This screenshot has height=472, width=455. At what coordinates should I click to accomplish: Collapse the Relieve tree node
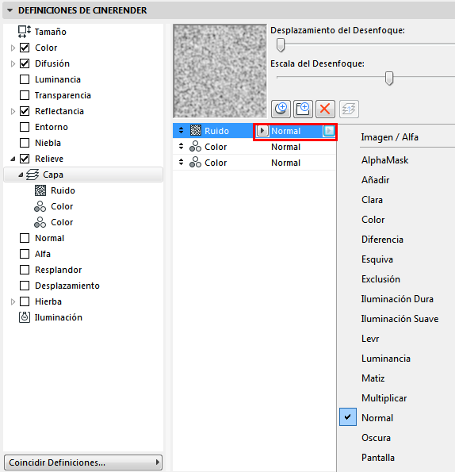[x=13, y=159]
